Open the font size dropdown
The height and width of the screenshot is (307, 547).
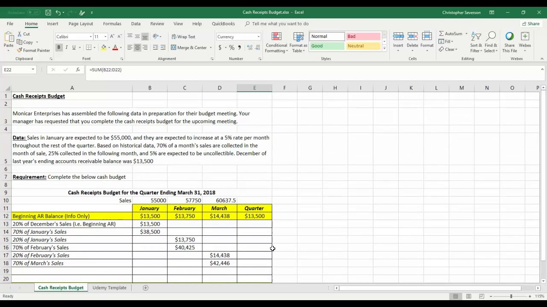point(105,37)
